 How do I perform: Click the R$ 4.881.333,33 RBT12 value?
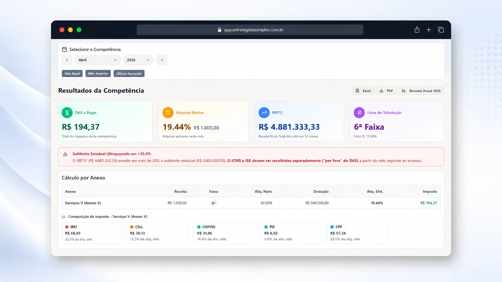click(289, 127)
